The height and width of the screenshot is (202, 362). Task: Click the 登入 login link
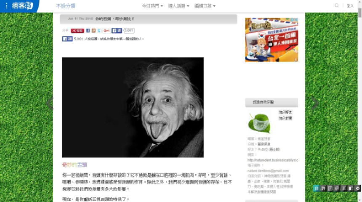(x=350, y=6)
